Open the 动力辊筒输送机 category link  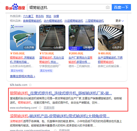pos(53,21)
